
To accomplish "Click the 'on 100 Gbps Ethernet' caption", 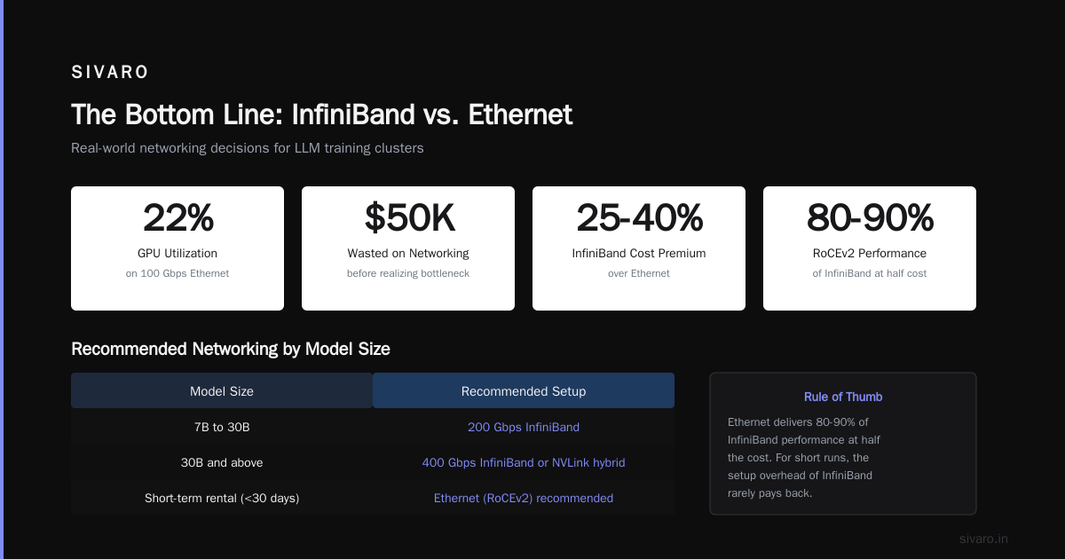I will [177, 273].
